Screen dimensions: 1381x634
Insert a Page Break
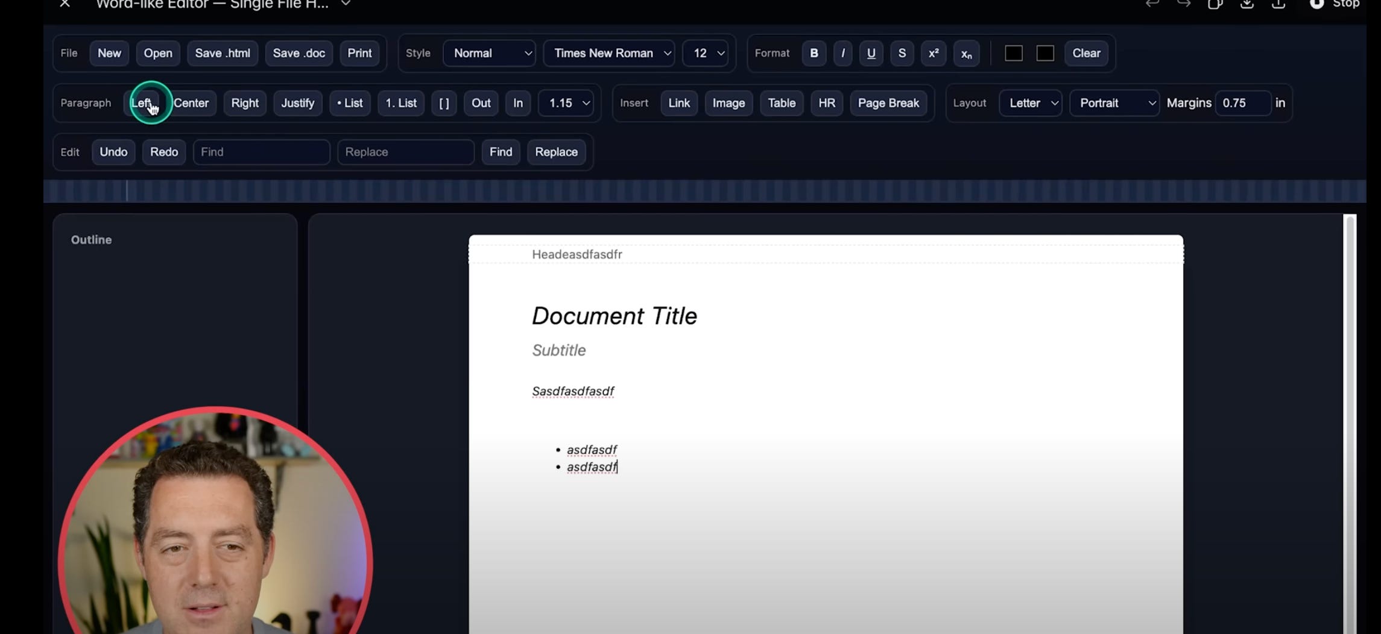tap(888, 103)
